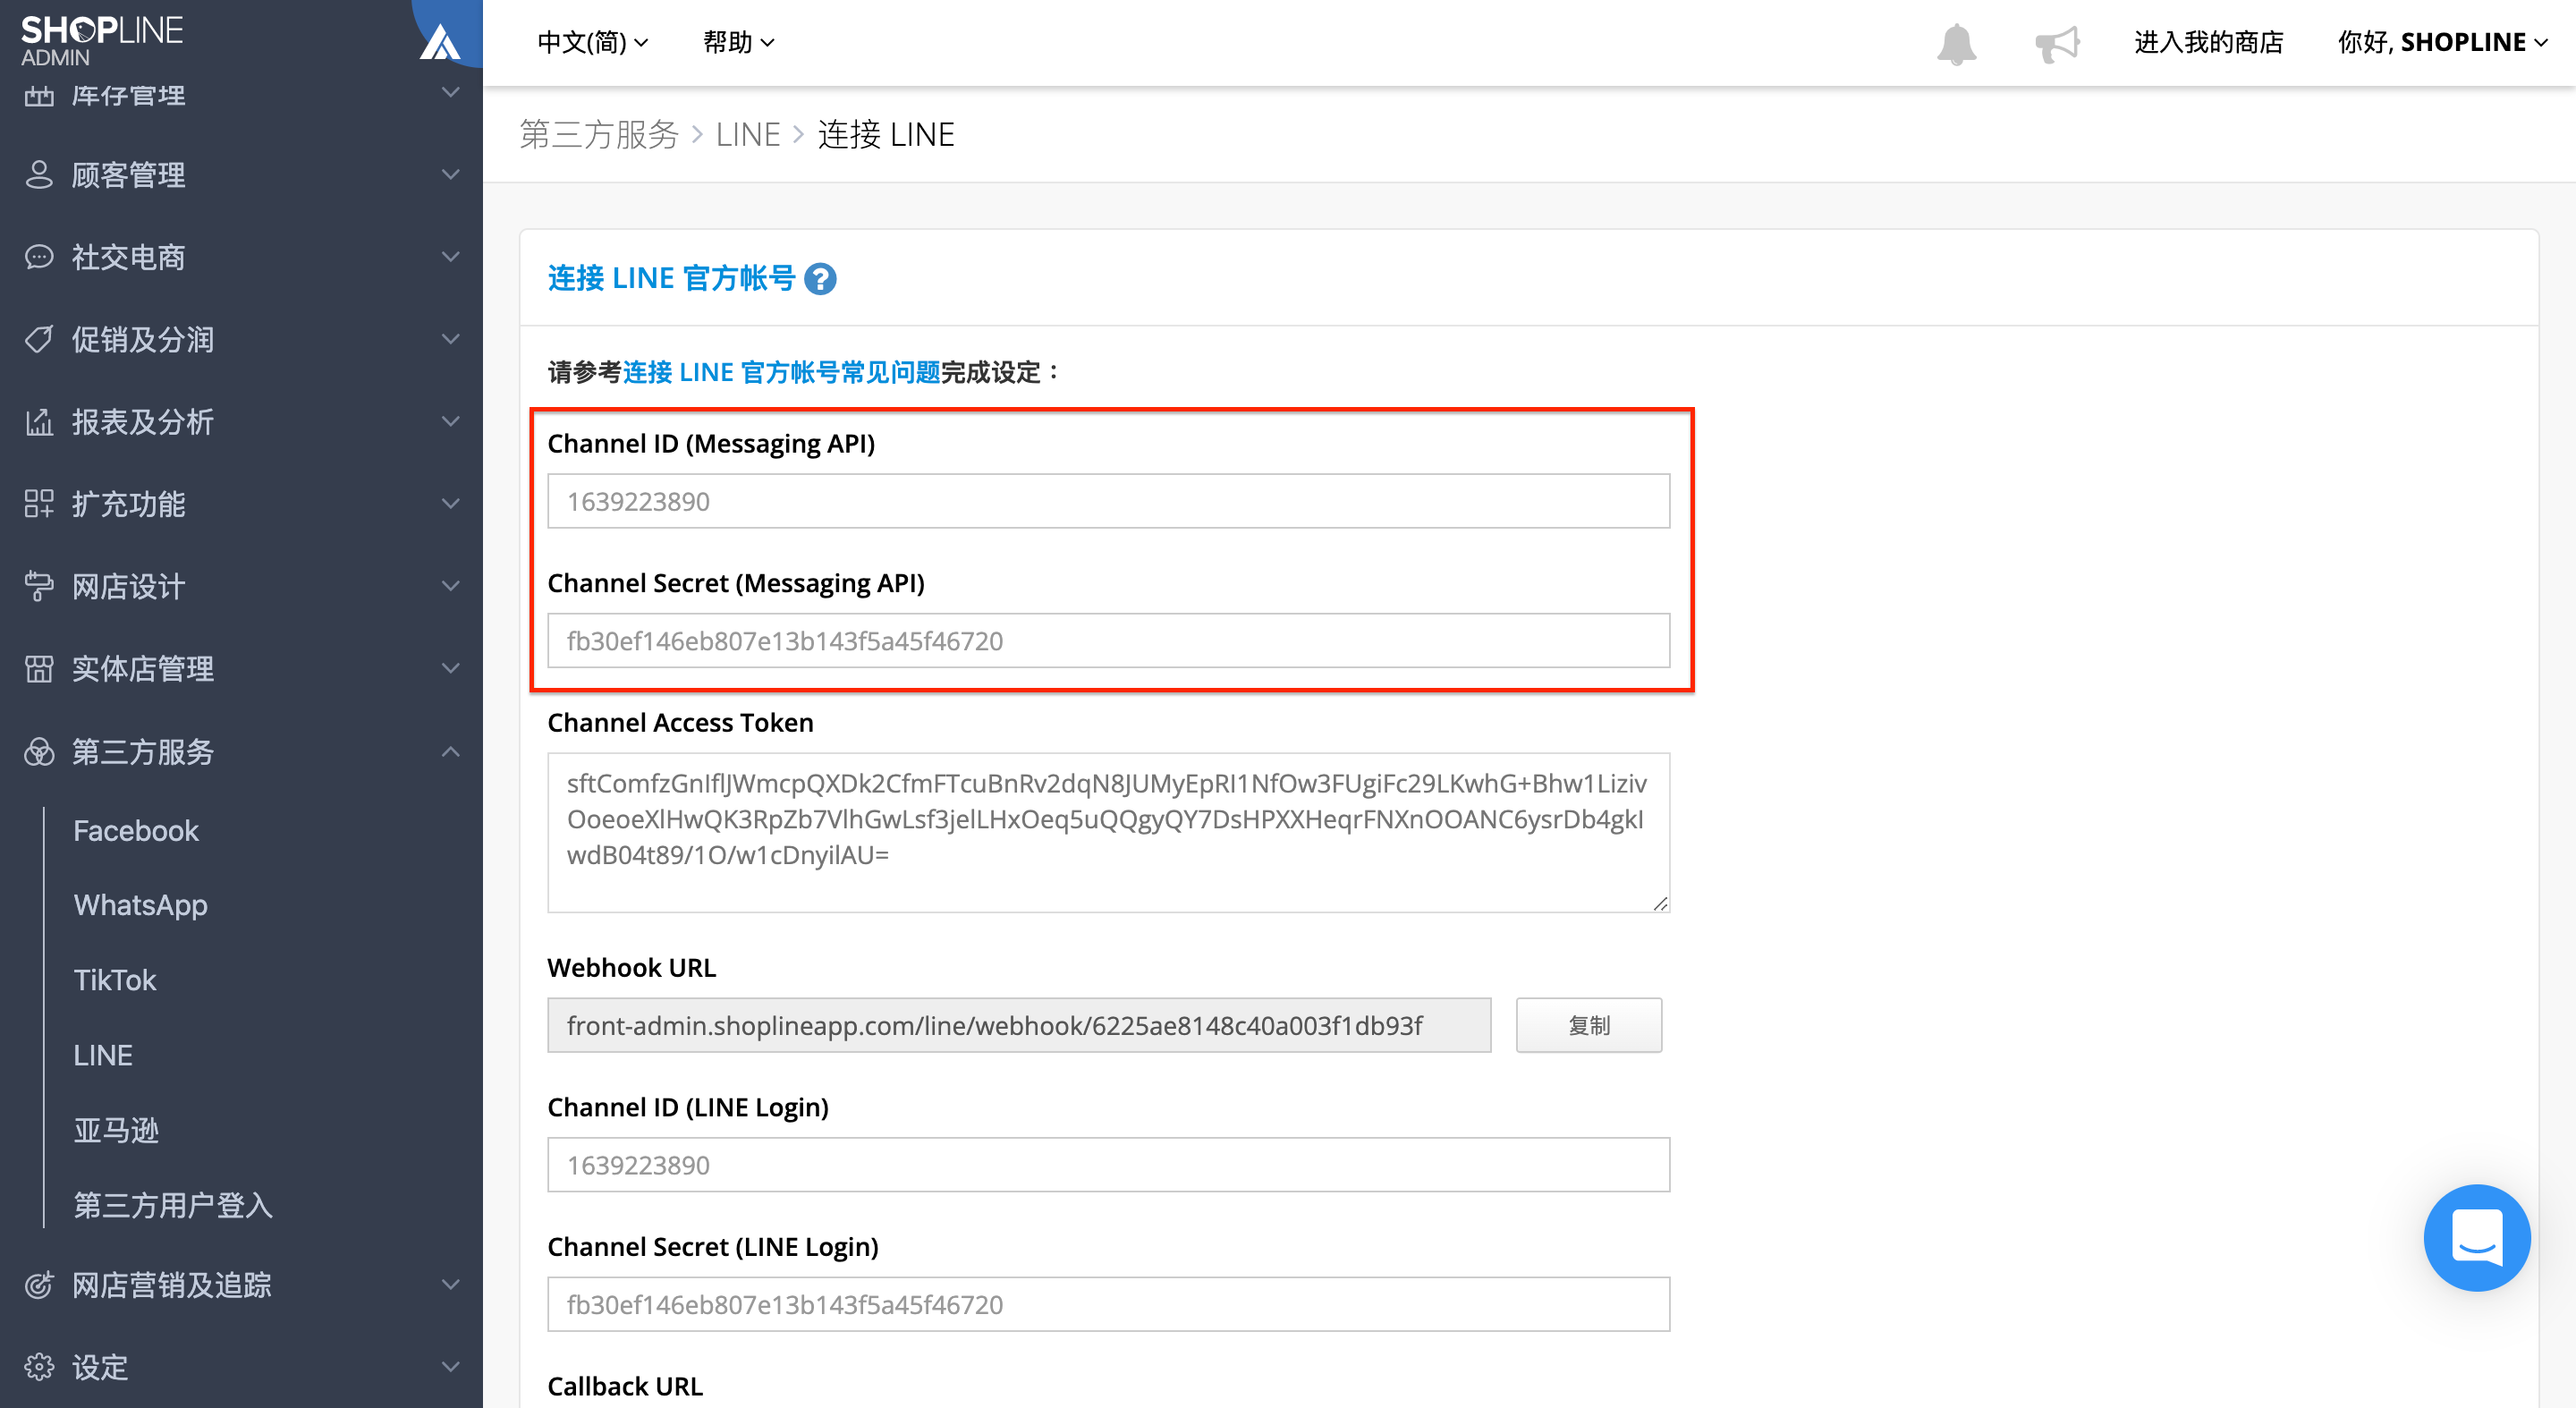Open the 帮助 help dropdown

[x=739, y=42]
